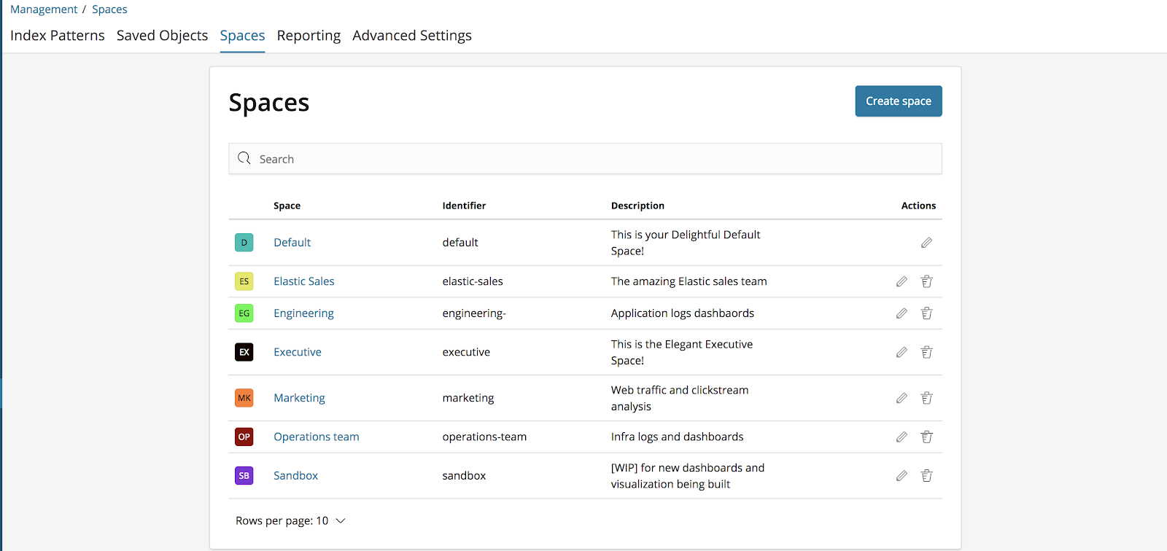Click the Marketing space orange avatar
Viewport: 1167px width, 551px height.
click(244, 398)
